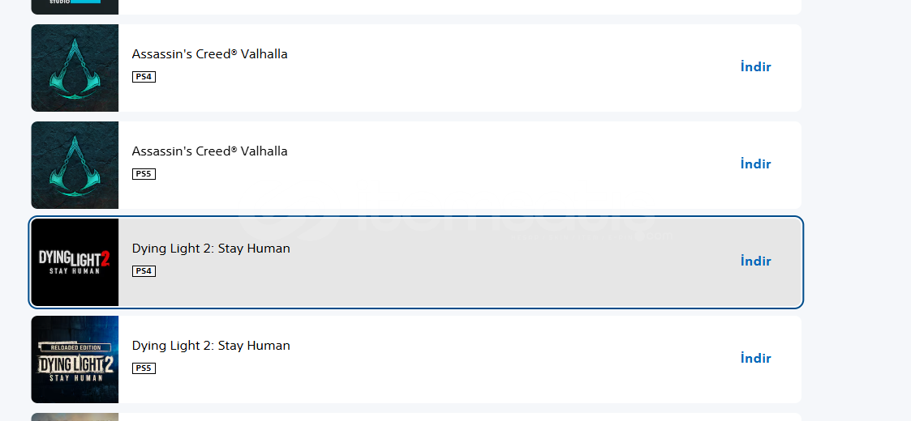
Task: Select the Assassin's Creed Valhalla PS5 title text
Action: tap(209, 151)
